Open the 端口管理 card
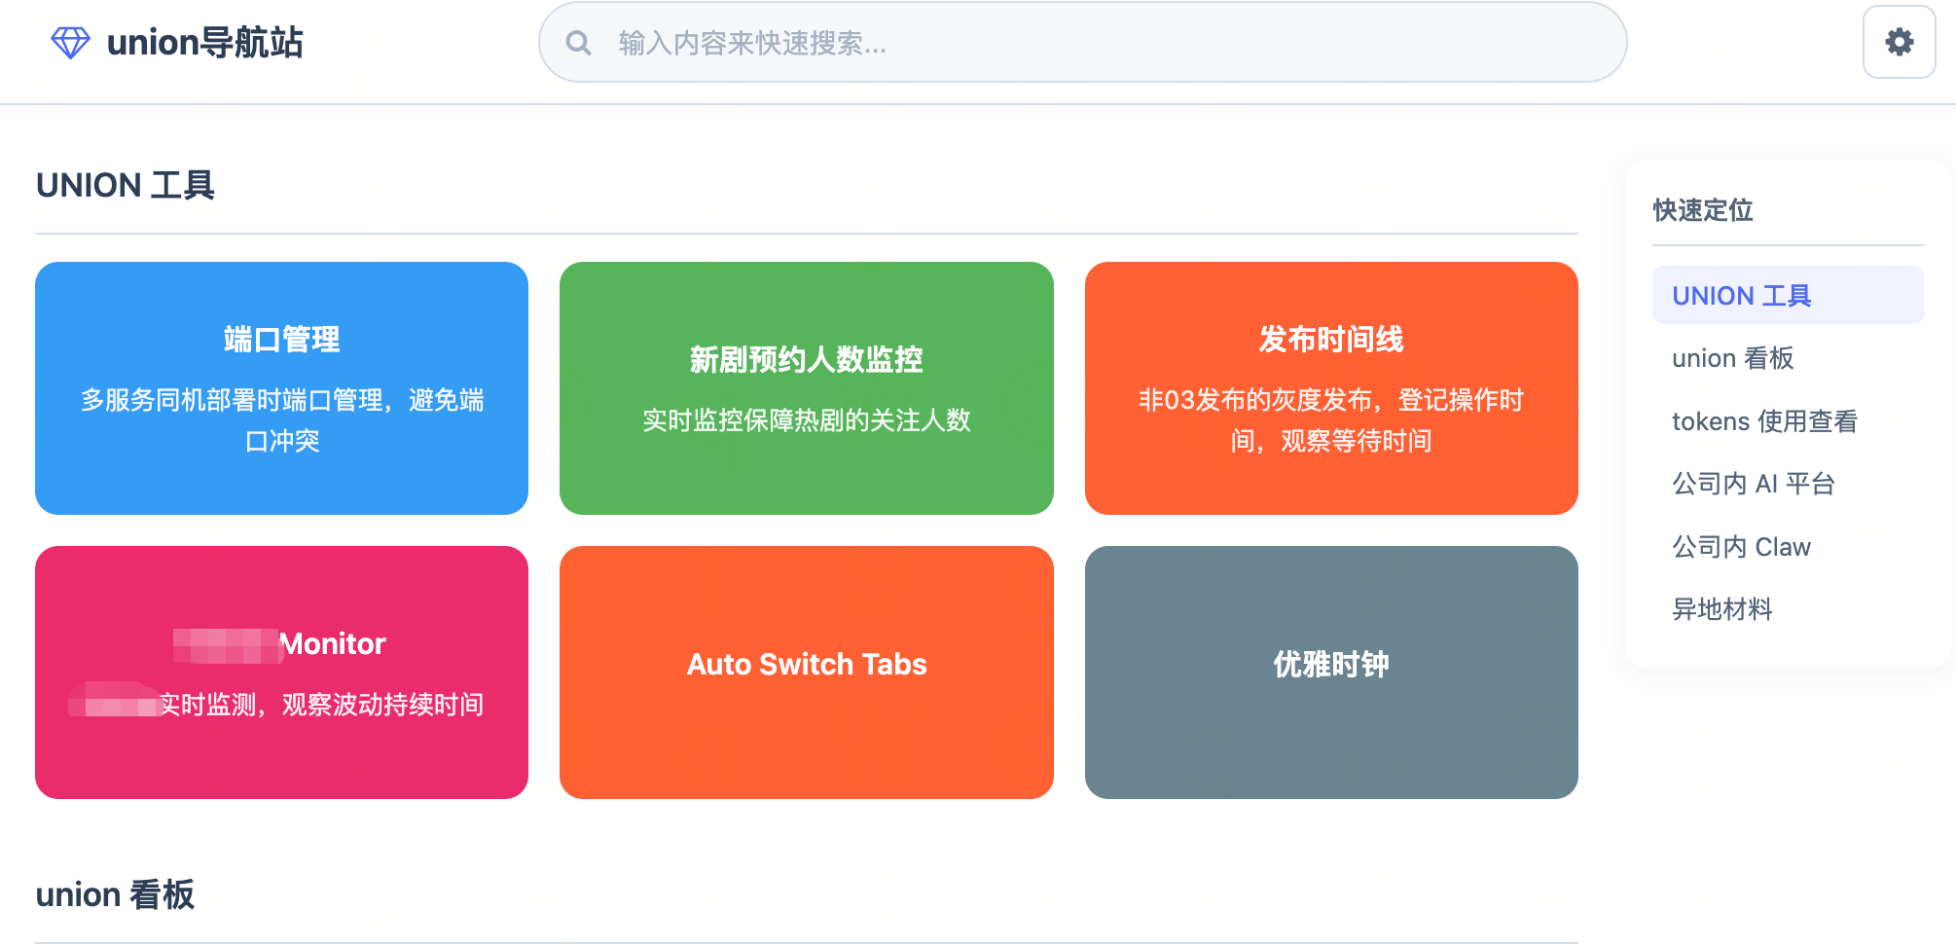This screenshot has height=946, width=1956. (281, 387)
